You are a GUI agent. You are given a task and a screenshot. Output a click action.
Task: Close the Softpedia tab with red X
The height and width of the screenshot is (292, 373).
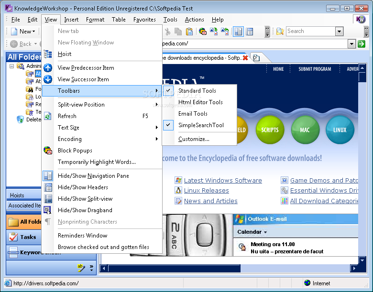tap(245, 58)
